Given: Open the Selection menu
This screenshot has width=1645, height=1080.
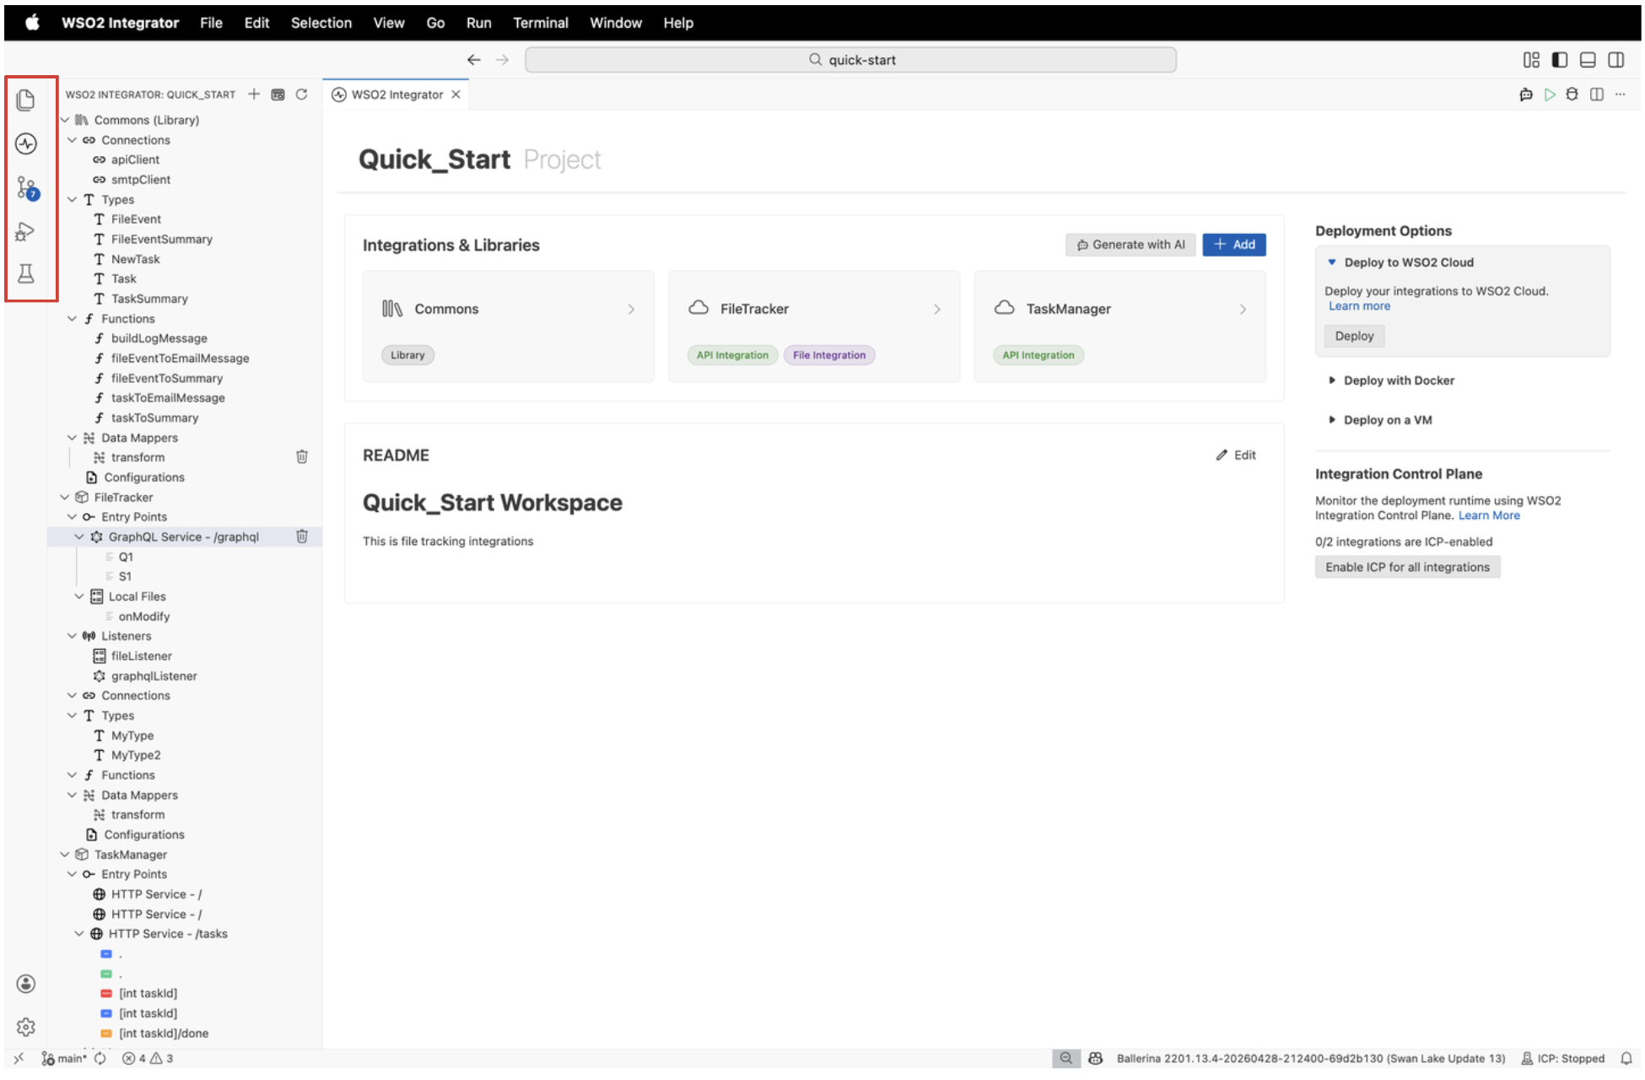Looking at the screenshot, I should pos(321,23).
